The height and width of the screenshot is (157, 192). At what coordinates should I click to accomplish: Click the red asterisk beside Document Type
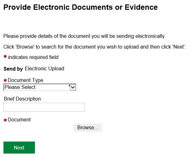coord(5,80)
